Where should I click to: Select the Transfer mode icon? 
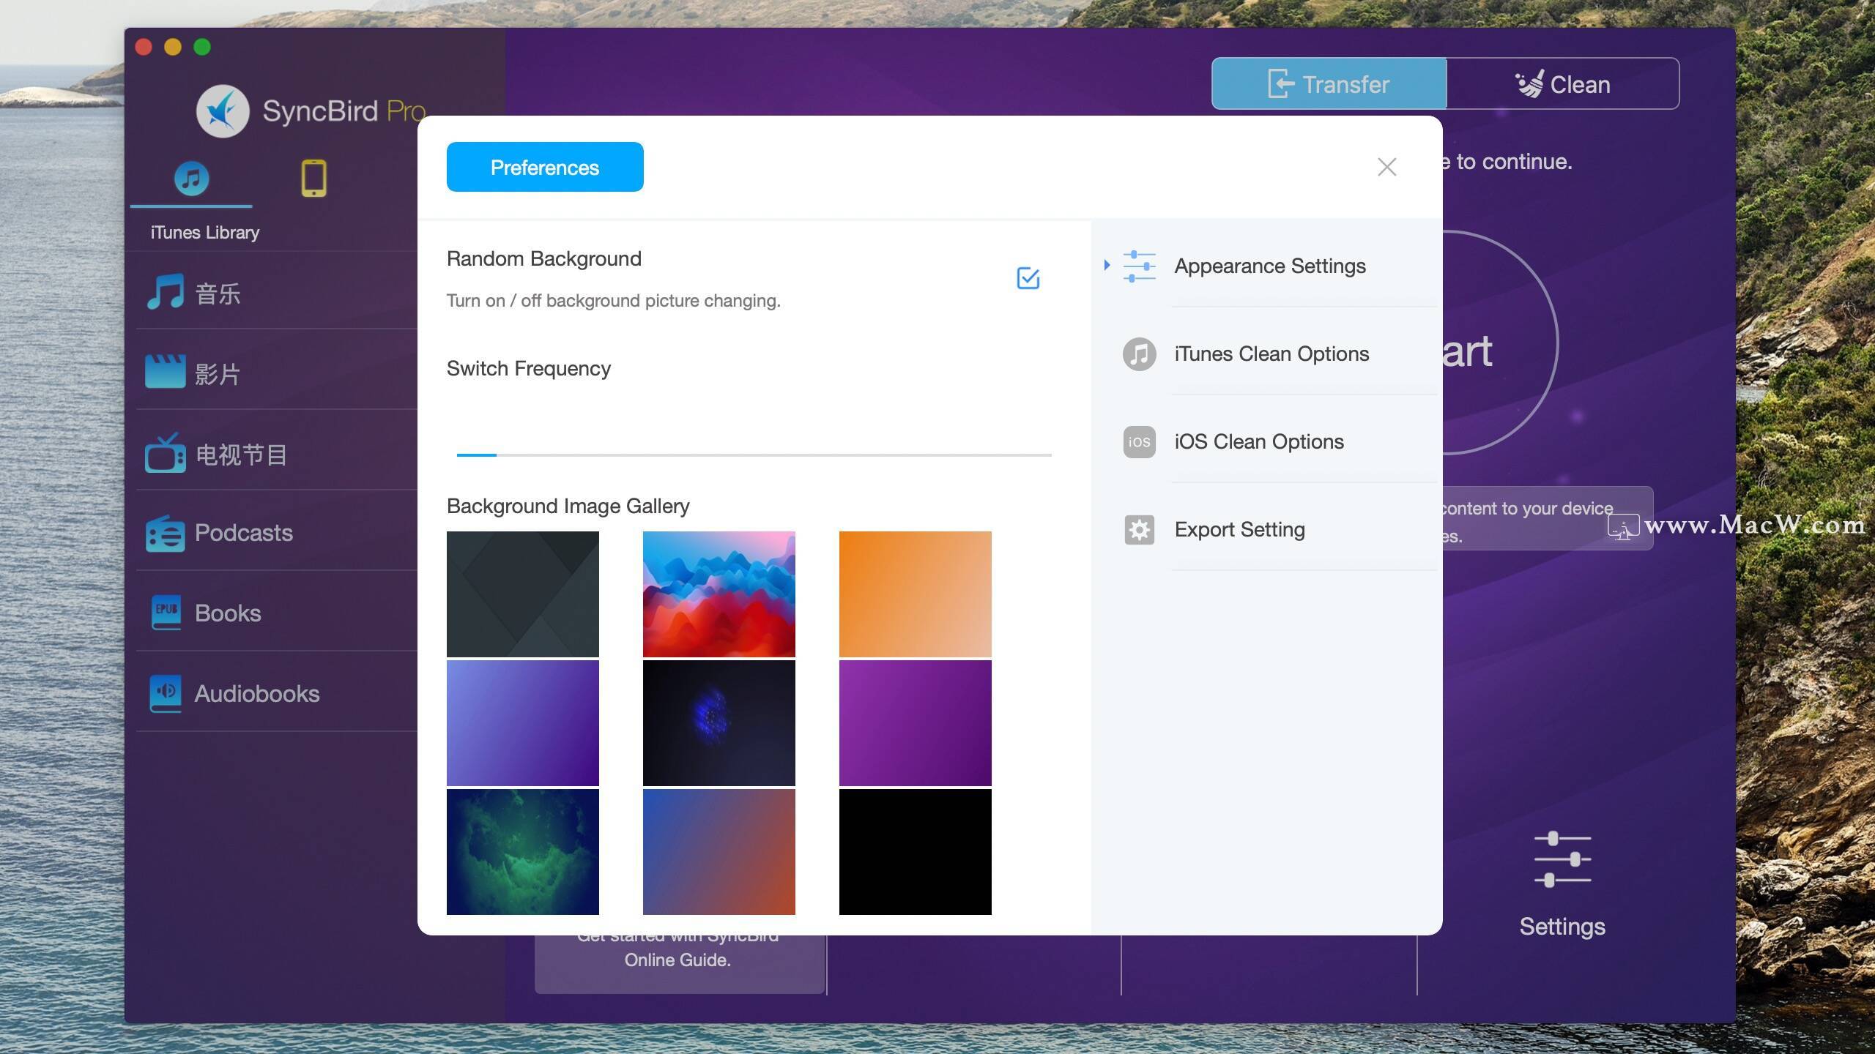pyautogui.click(x=1277, y=83)
